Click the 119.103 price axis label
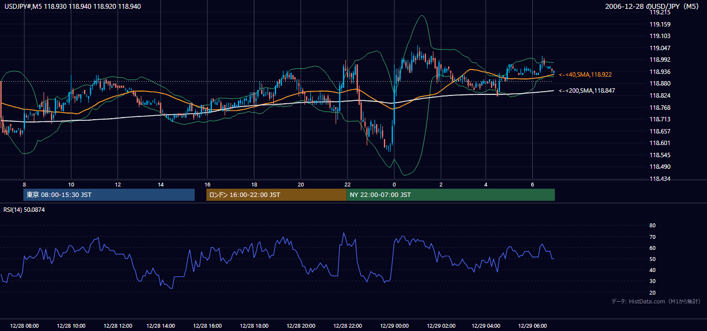The height and width of the screenshot is (331, 707). point(659,36)
